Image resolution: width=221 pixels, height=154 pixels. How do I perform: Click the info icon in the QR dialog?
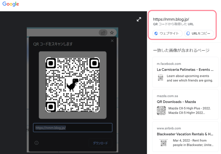pyautogui.click(x=37, y=143)
